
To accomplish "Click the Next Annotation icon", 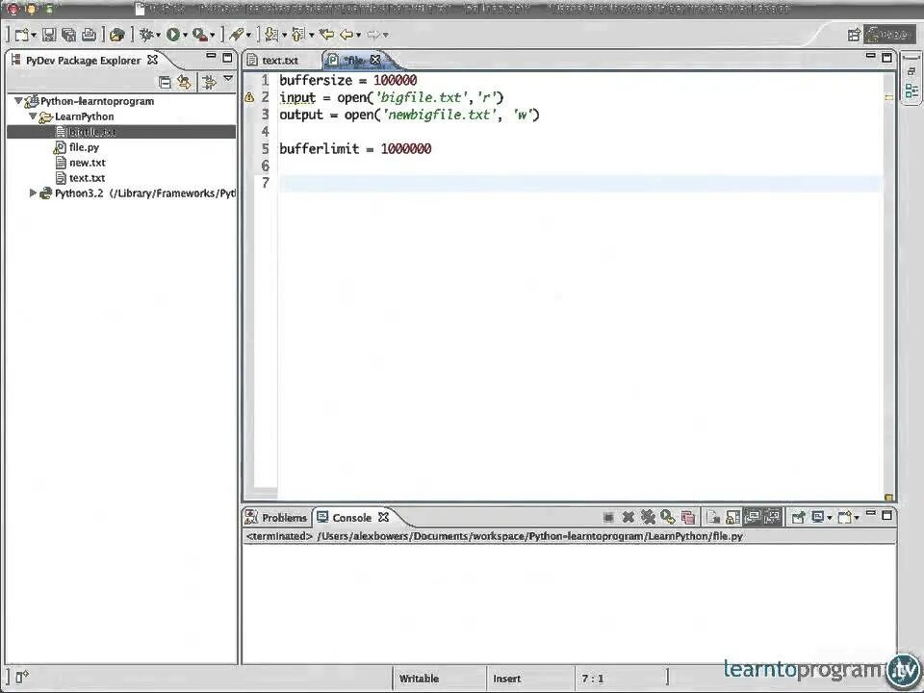I will 271,35.
